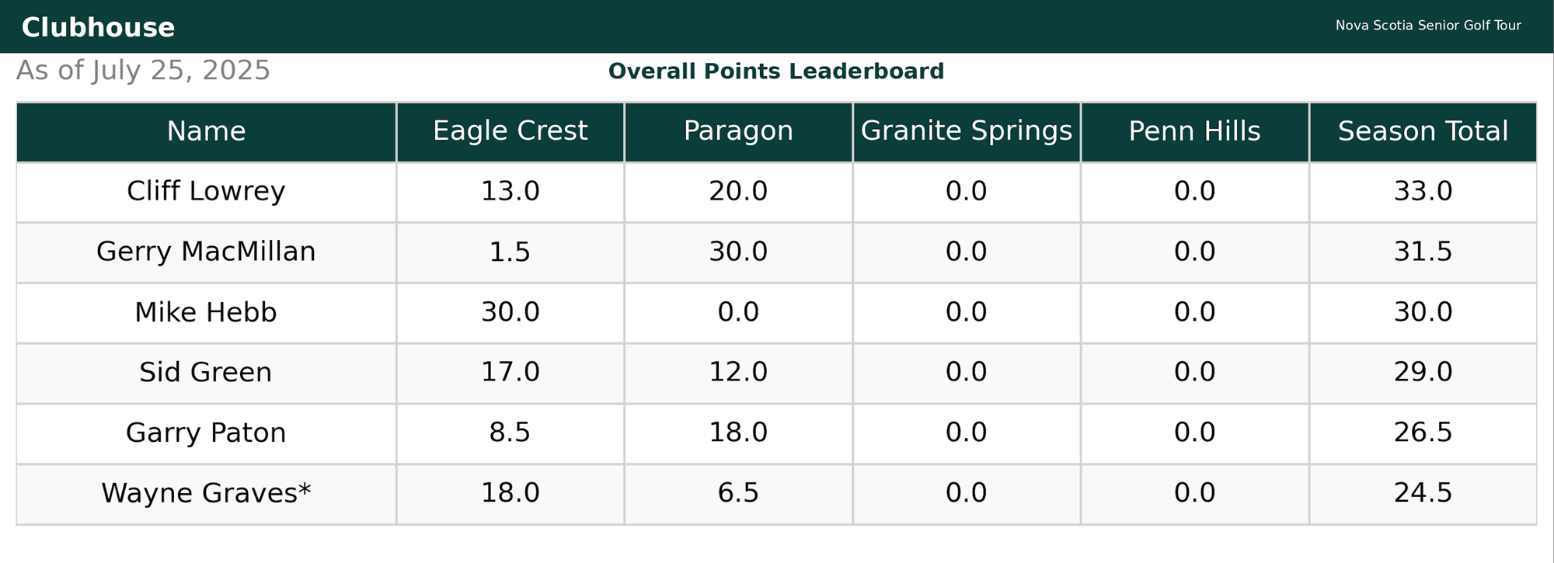
Task: Sort by the Eagle Crest column header
Action: click(x=510, y=131)
